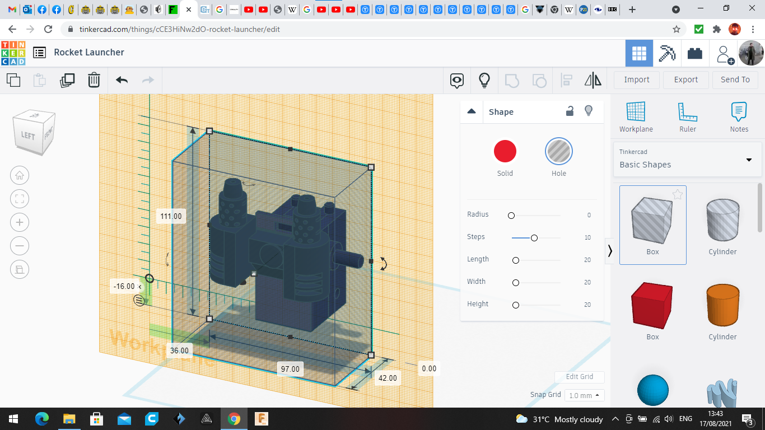Set shape to Hole
Screen dimensions: 765x430
[x=558, y=152]
